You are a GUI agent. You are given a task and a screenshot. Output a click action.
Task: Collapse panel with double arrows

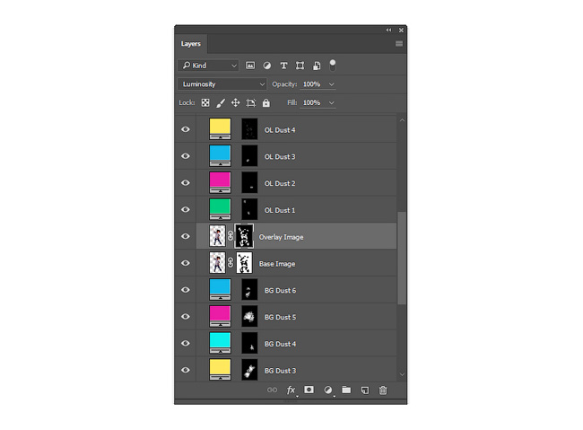[x=388, y=30]
